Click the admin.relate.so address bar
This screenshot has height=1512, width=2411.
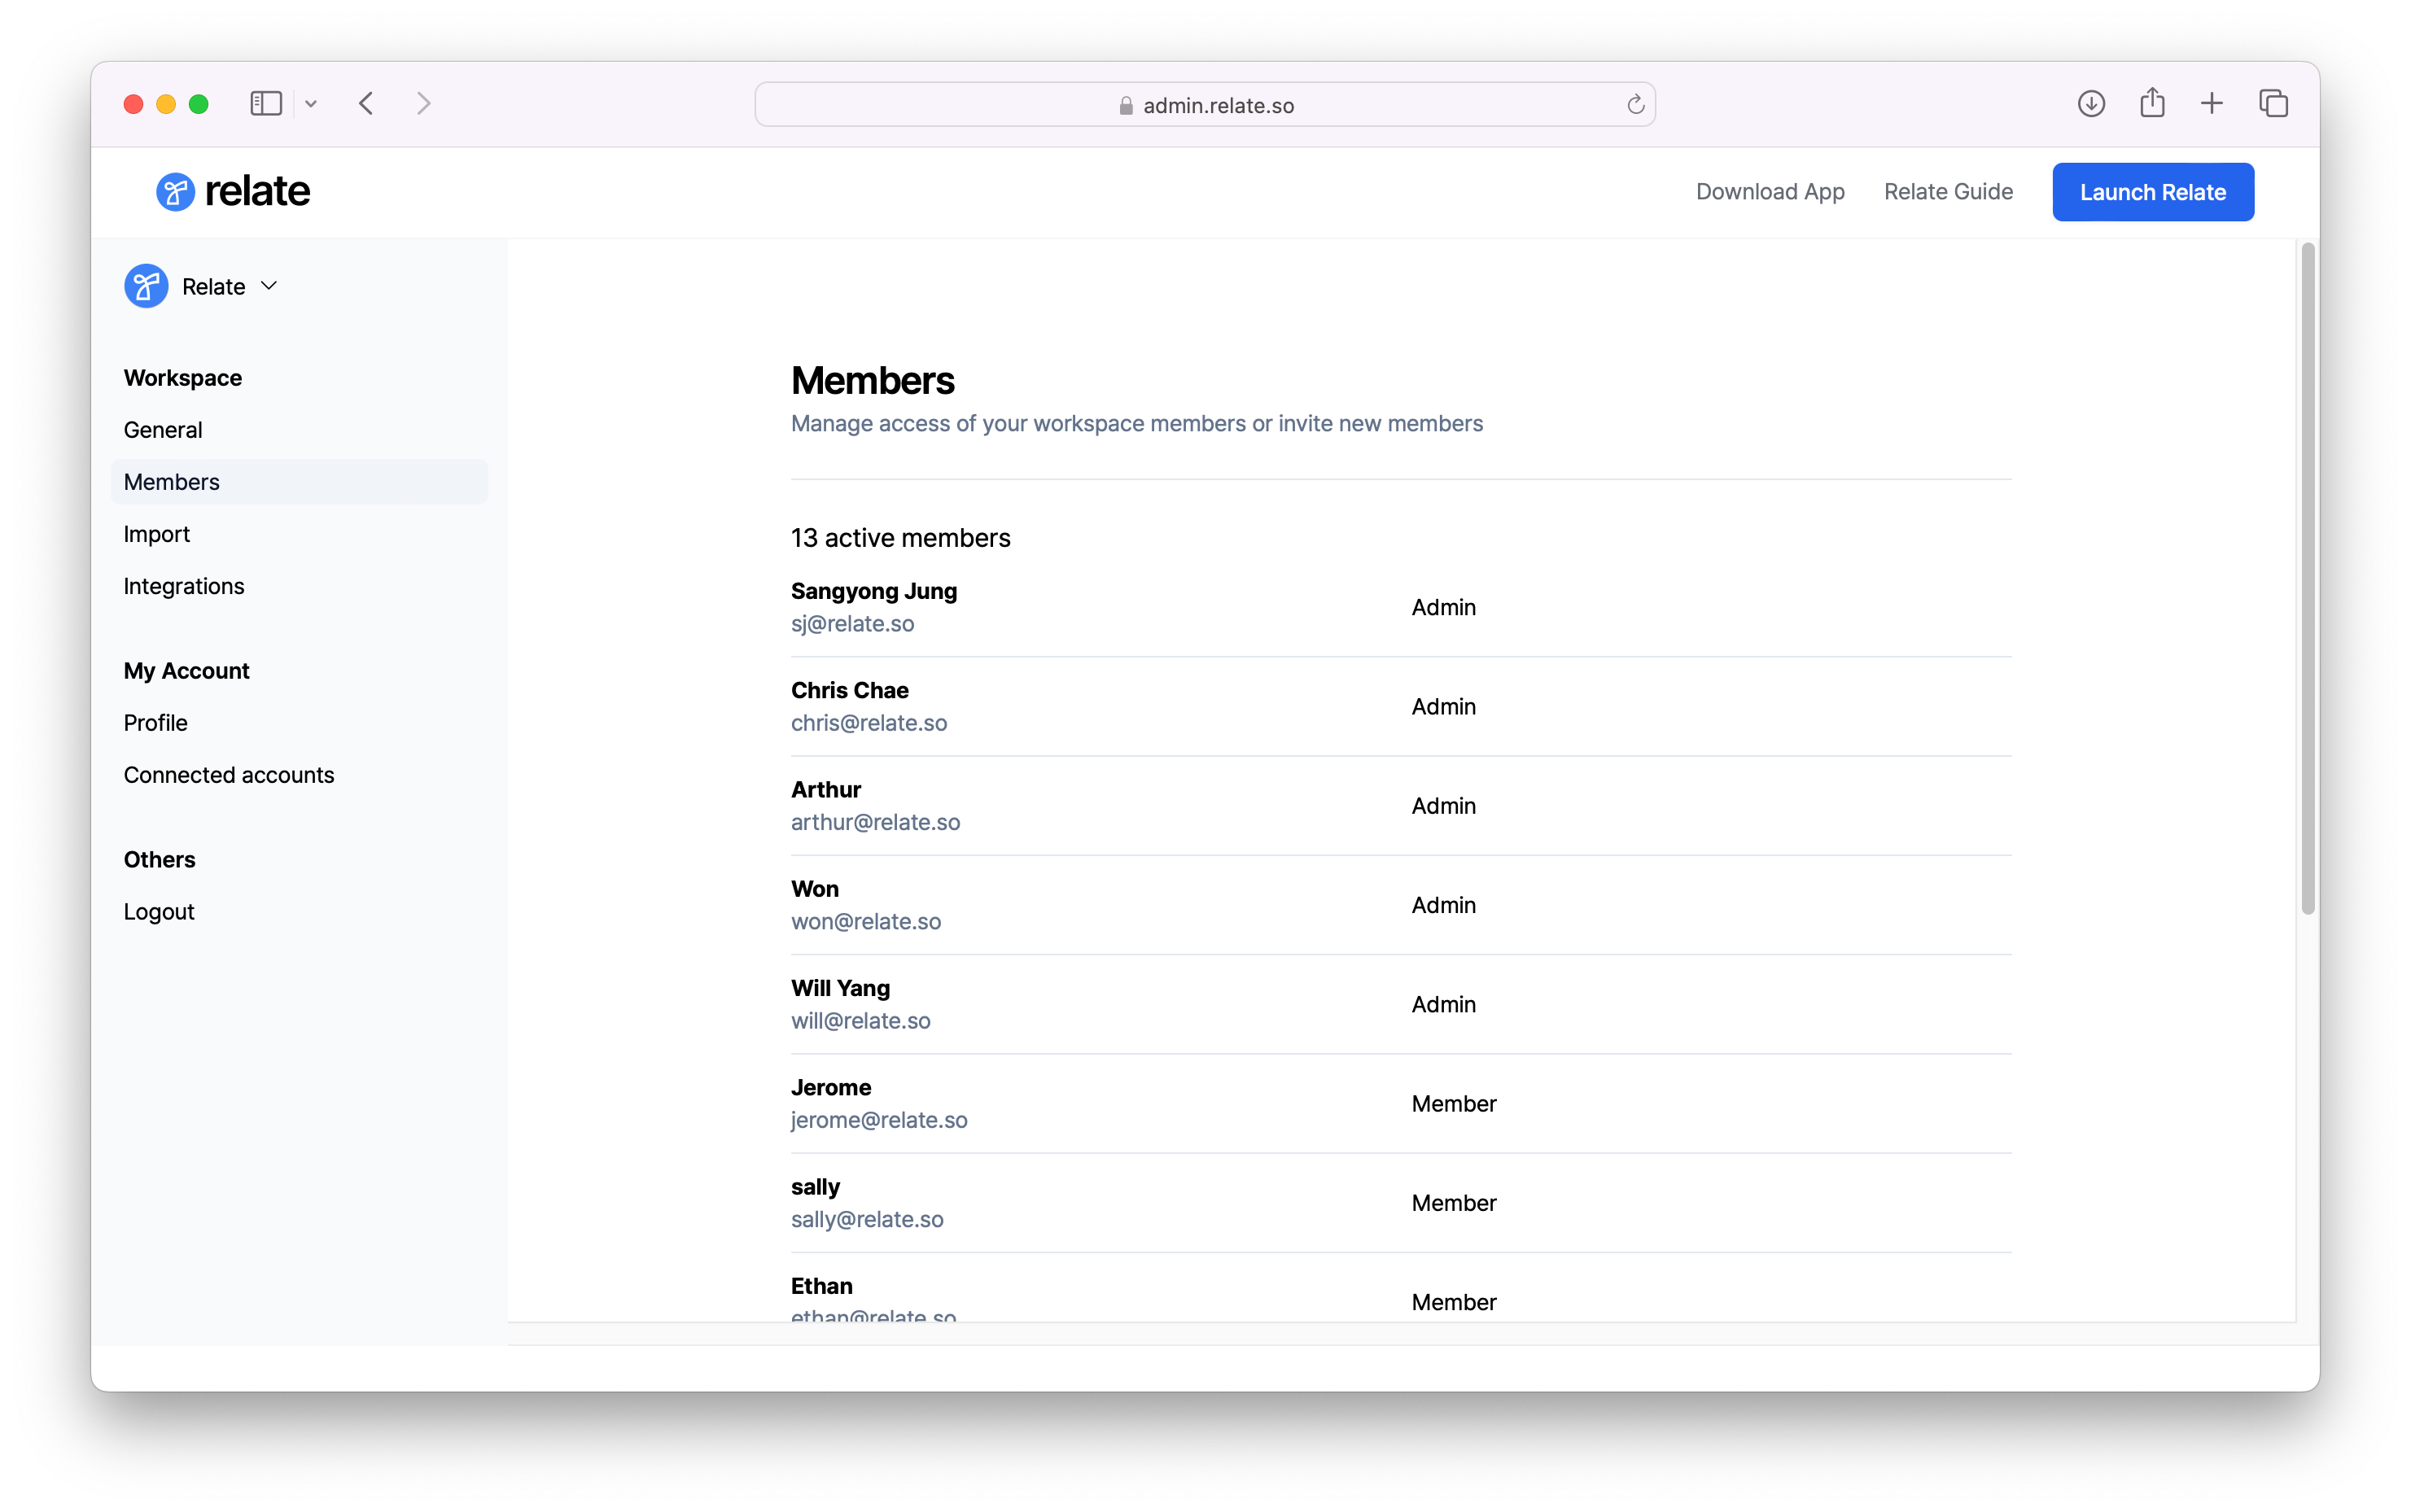pyautogui.click(x=1204, y=105)
